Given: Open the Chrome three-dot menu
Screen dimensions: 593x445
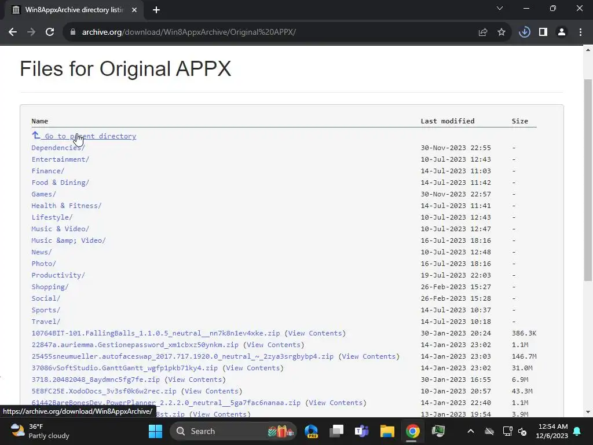Looking at the screenshot, I should [580, 32].
